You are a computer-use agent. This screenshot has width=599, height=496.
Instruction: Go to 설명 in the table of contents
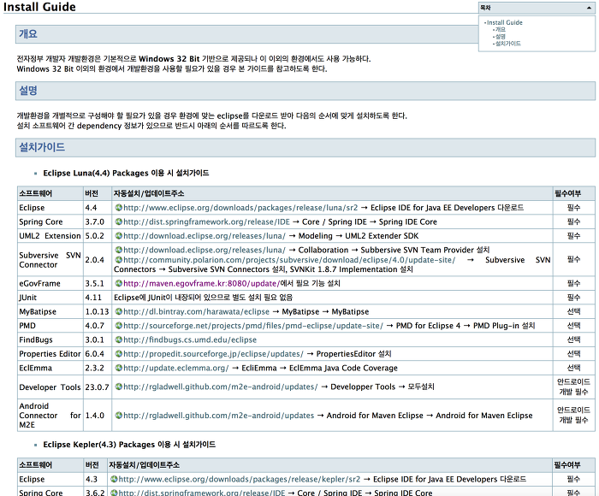(x=501, y=37)
